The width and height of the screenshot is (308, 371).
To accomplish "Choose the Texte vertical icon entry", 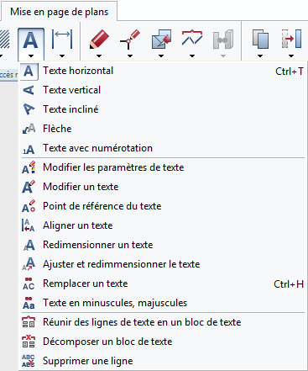I will pos(29,90).
